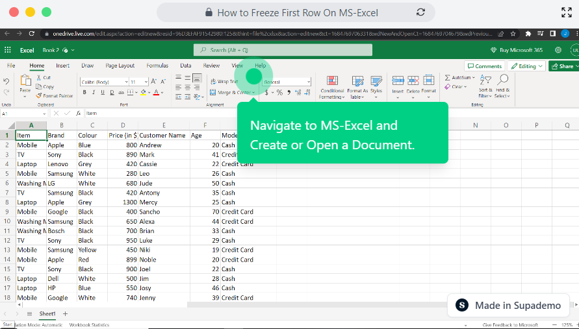The image size is (579, 329).
Task: Click Buy Microsoft 365
Action: click(x=517, y=50)
